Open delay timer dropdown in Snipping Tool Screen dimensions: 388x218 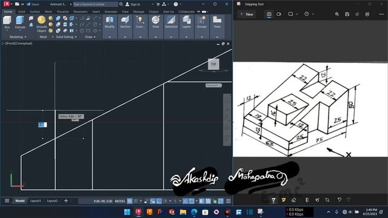[x=313, y=14]
